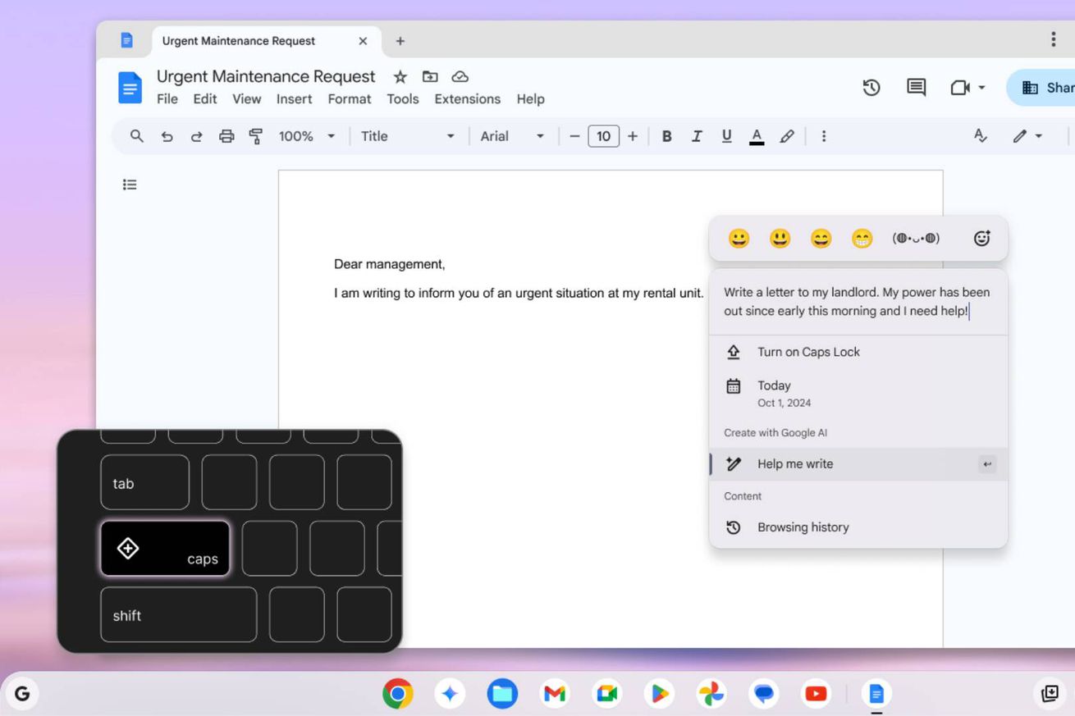Open the comments icon in header
This screenshot has height=716, width=1075.
pyautogui.click(x=916, y=87)
